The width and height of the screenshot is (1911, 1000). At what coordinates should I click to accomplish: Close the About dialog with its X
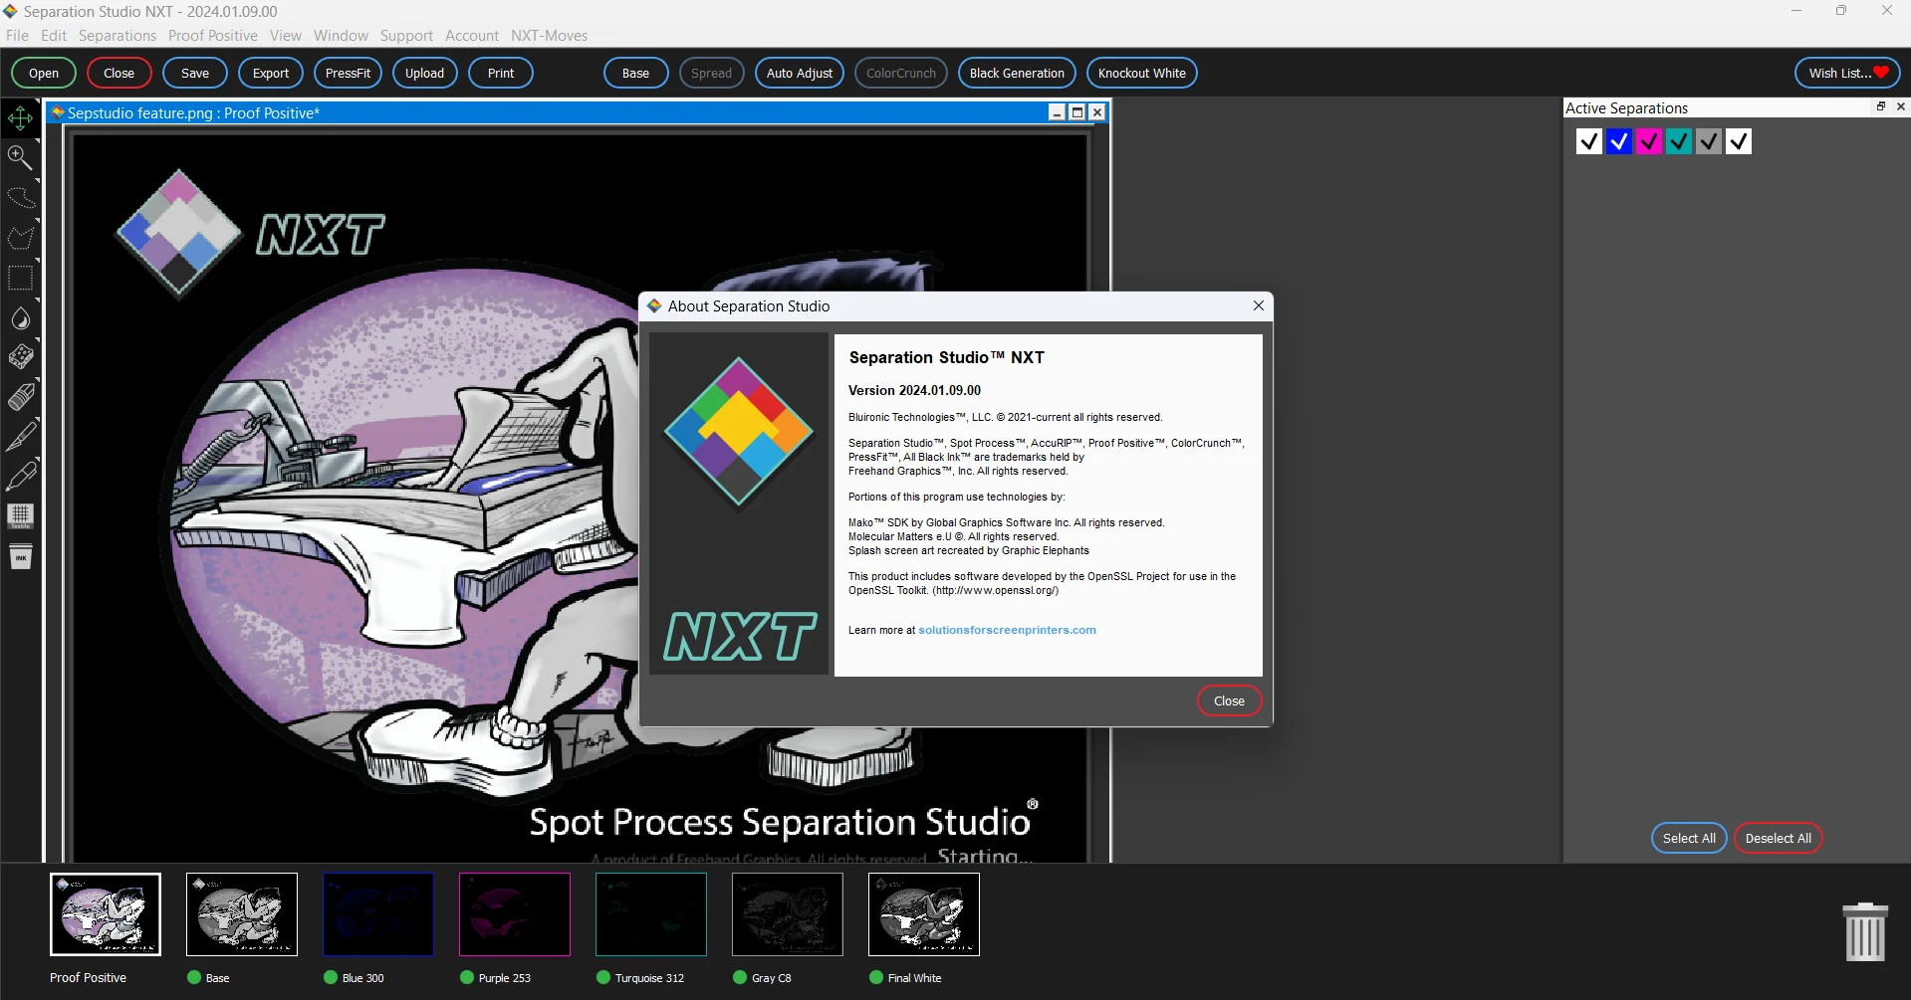tap(1259, 305)
